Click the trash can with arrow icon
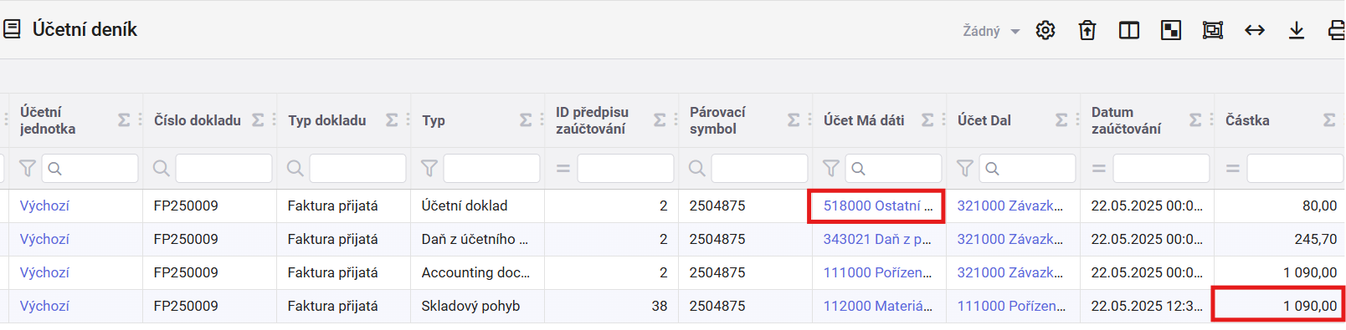The width and height of the screenshot is (1346, 330). (x=1087, y=30)
